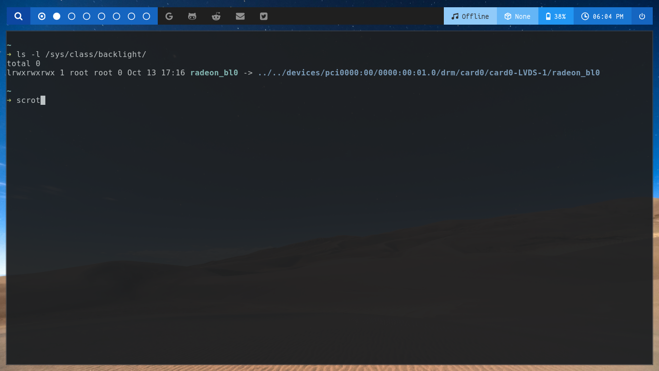Image resolution: width=659 pixels, height=371 pixels.
Task: Click the battery 38% indicator
Action: point(556,16)
